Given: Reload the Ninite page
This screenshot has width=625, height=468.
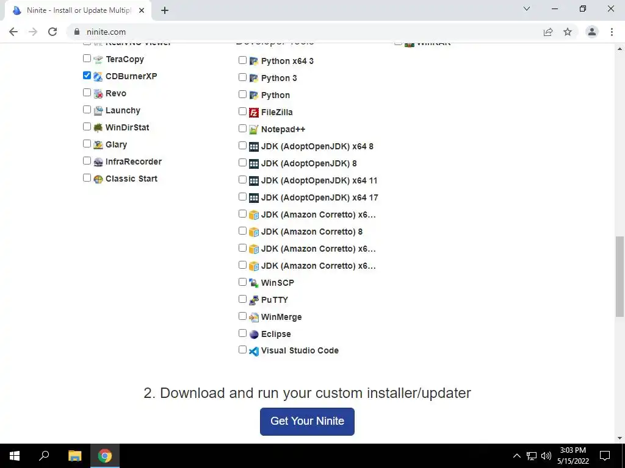Looking at the screenshot, I should (52, 32).
